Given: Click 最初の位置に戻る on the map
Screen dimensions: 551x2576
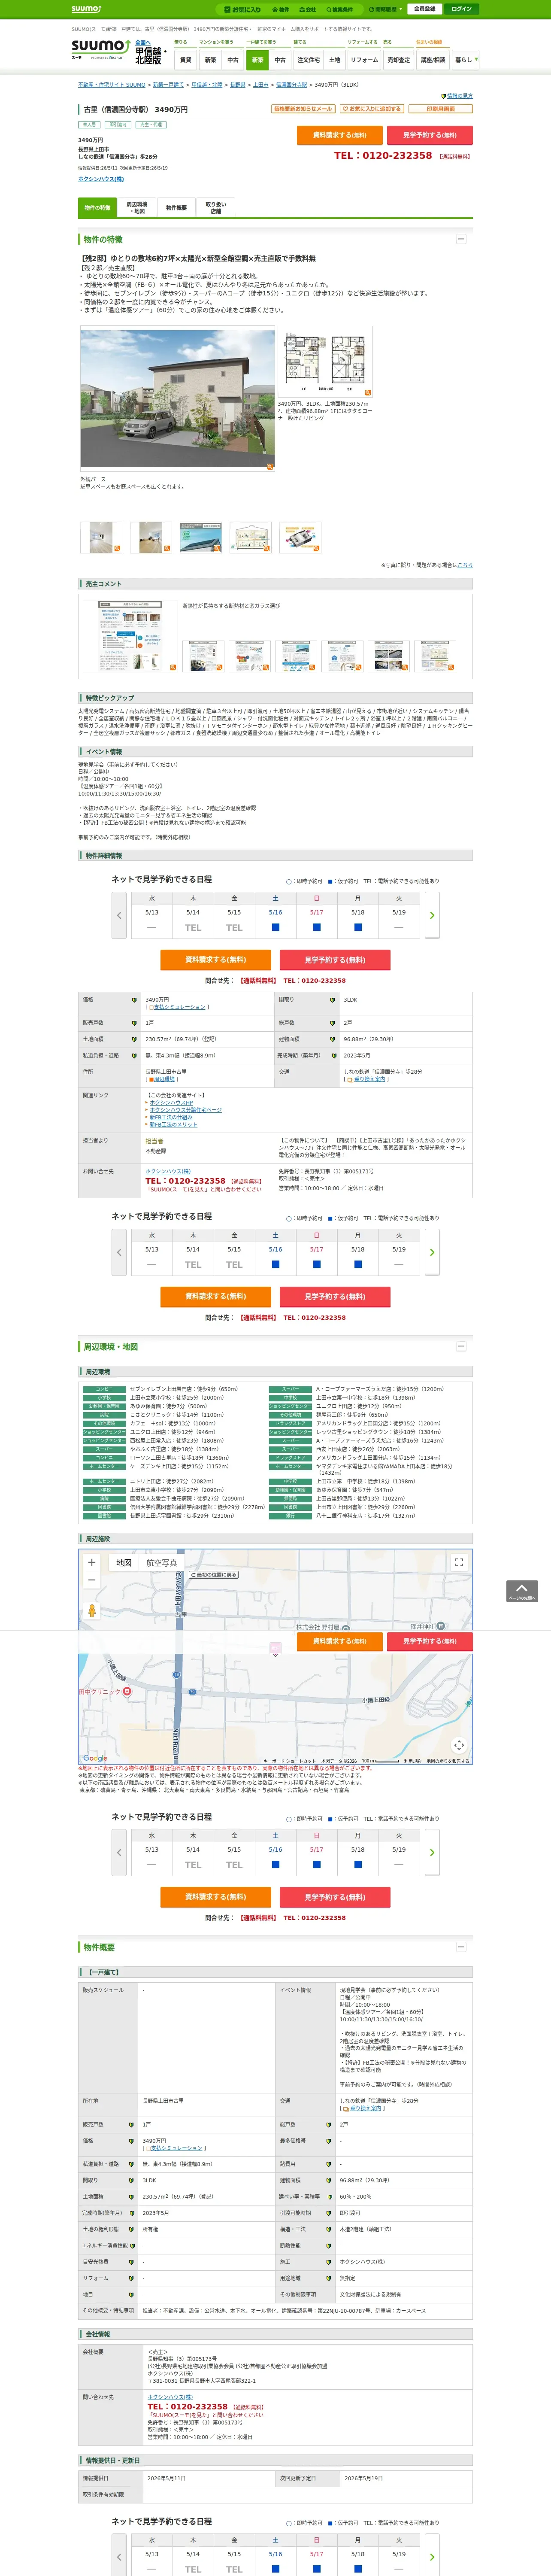Looking at the screenshot, I should click(214, 1574).
